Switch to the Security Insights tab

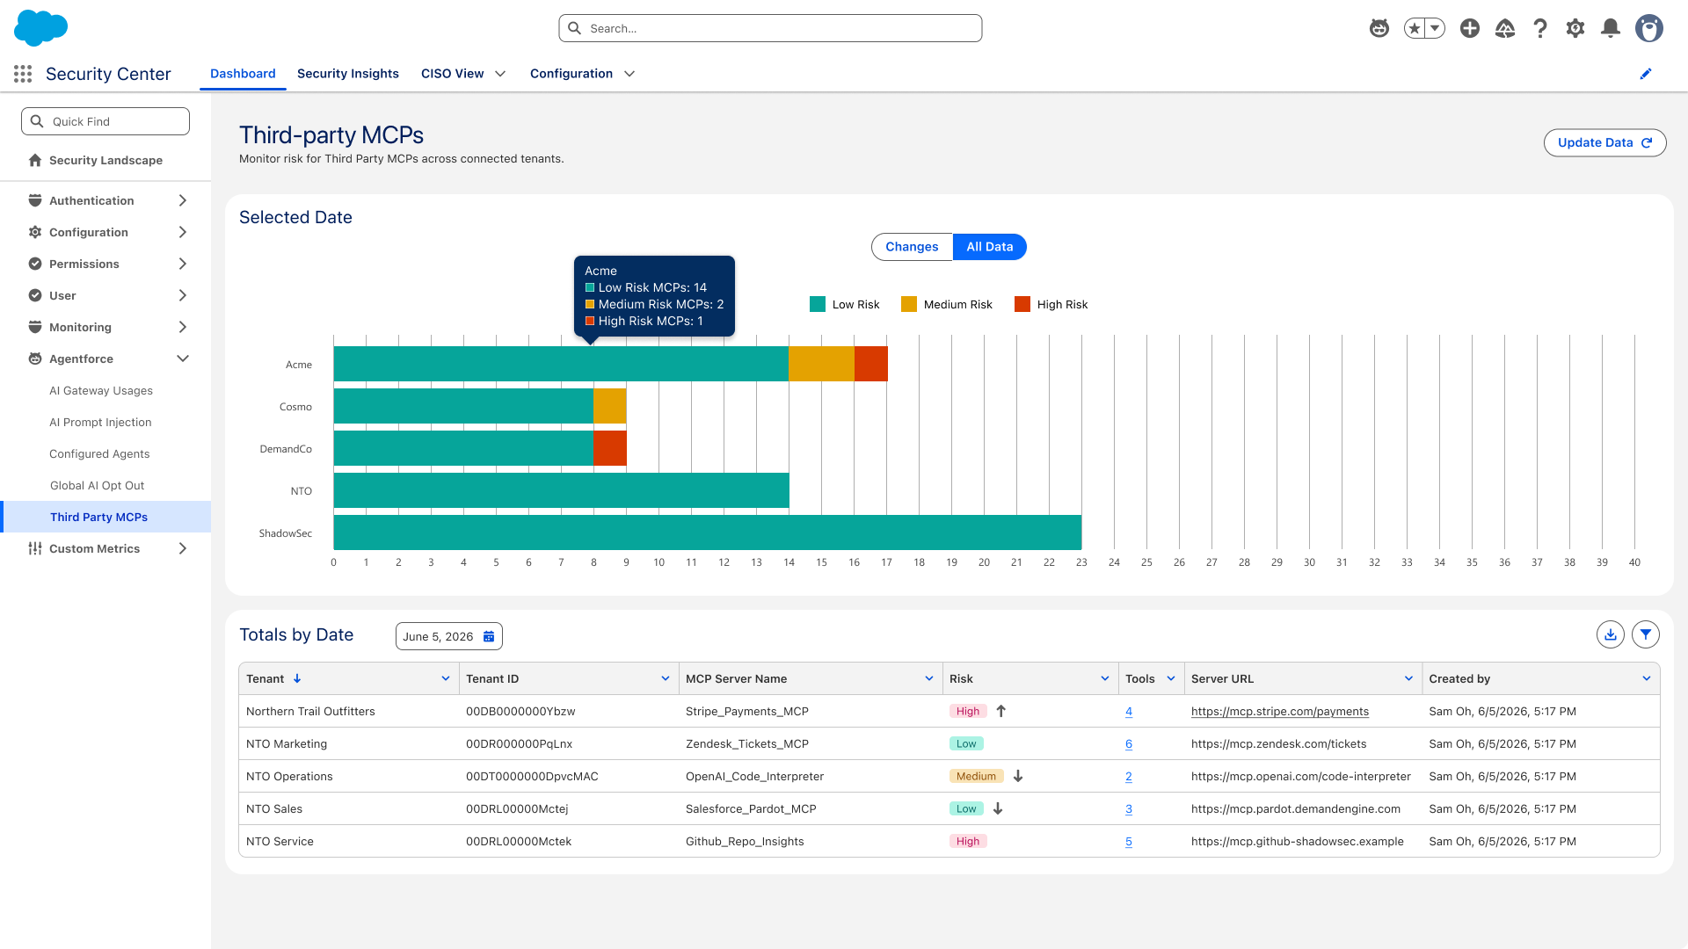click(348, 74)
